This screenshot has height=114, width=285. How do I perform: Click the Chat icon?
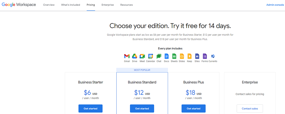coord(159,56)
